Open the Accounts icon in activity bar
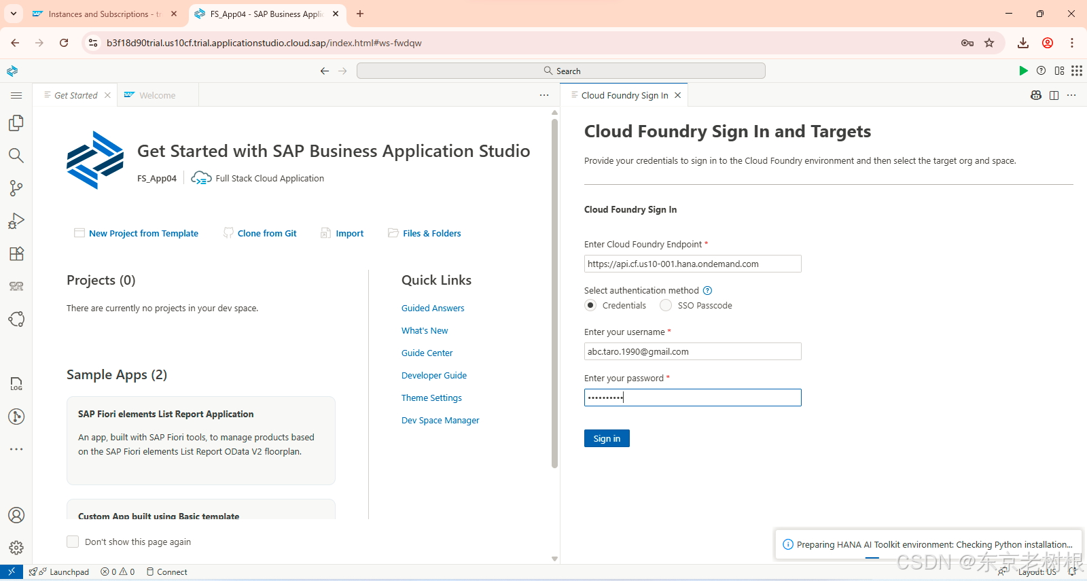Screen dimensions: 1087x581 (x=16, y=515)
